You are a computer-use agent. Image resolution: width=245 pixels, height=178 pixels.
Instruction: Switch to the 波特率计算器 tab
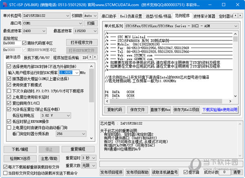click(204, 16)
